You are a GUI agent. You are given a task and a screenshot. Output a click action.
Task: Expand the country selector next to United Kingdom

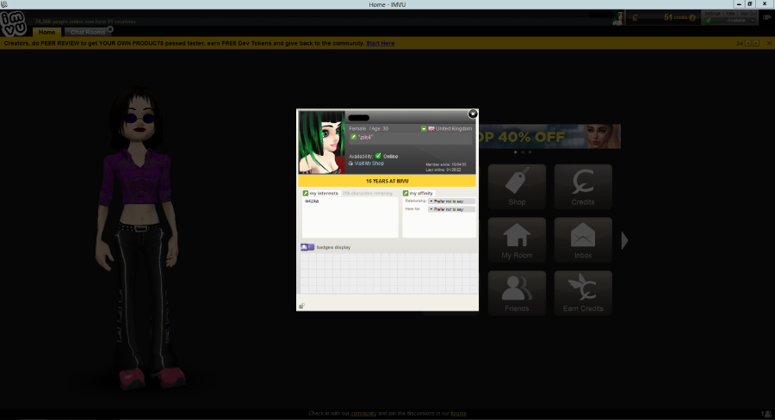point(424,128)
